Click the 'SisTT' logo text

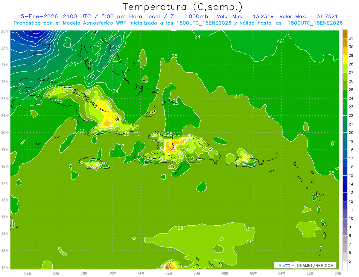[284, 265]
